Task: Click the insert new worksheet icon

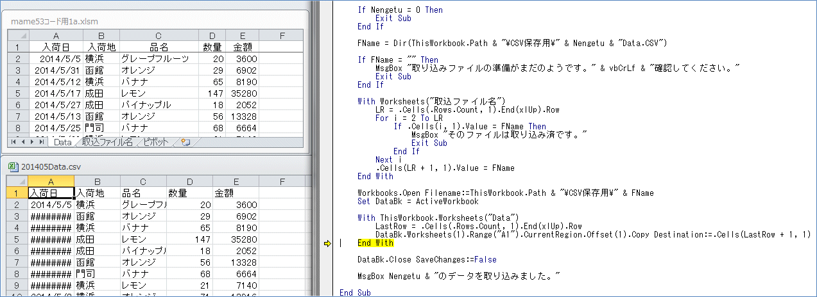Action: point(185,142)
